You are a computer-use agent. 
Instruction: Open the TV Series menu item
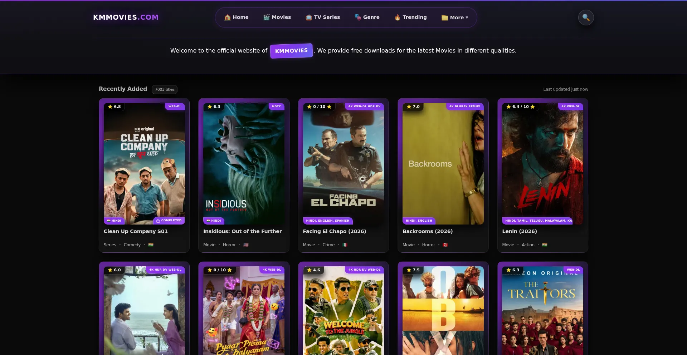323,17
